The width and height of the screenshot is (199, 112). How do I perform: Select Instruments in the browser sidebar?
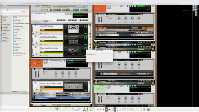(5, 16)
